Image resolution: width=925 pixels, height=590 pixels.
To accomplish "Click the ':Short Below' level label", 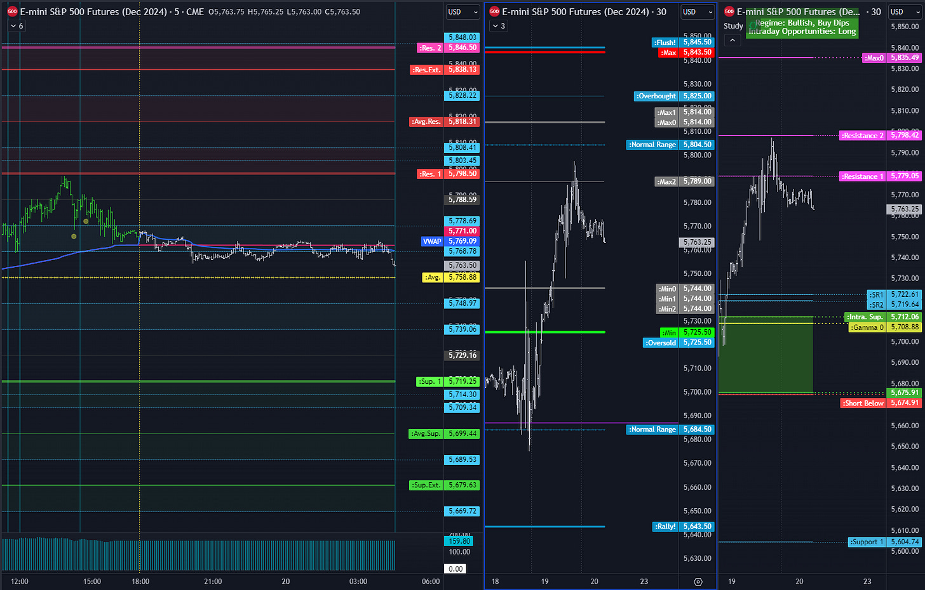I will click(863, 403).
